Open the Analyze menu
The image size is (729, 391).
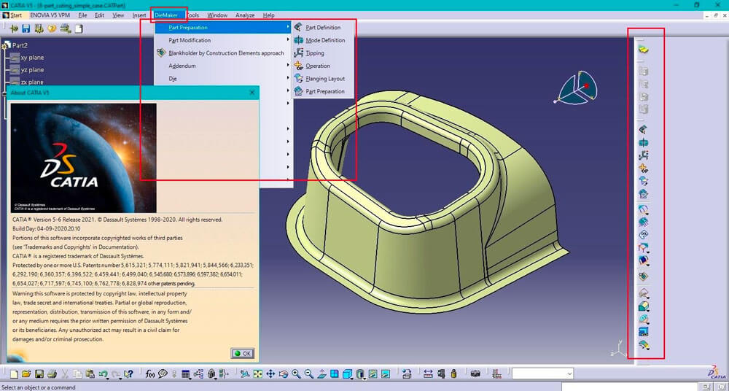pyautogui.click(x=245, y=15)
